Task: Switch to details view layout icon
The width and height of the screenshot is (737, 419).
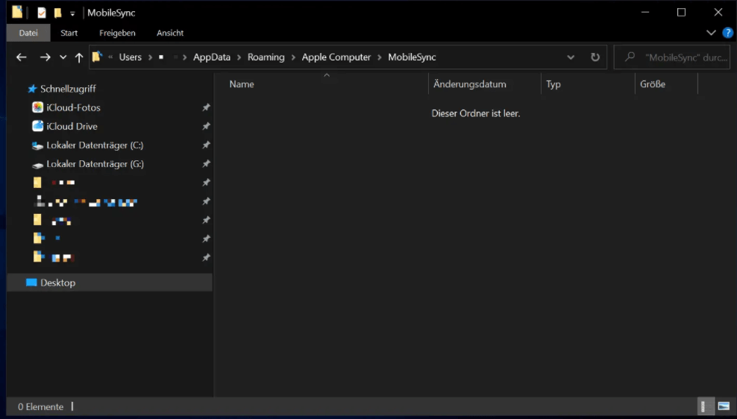Action: coord(703,406)
